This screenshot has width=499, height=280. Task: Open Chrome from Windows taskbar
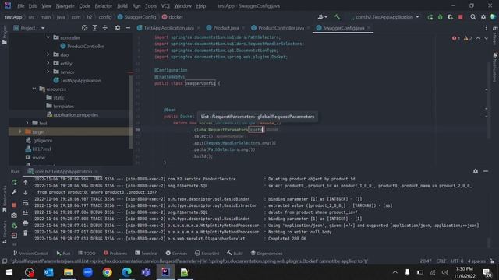click(108, 272)
